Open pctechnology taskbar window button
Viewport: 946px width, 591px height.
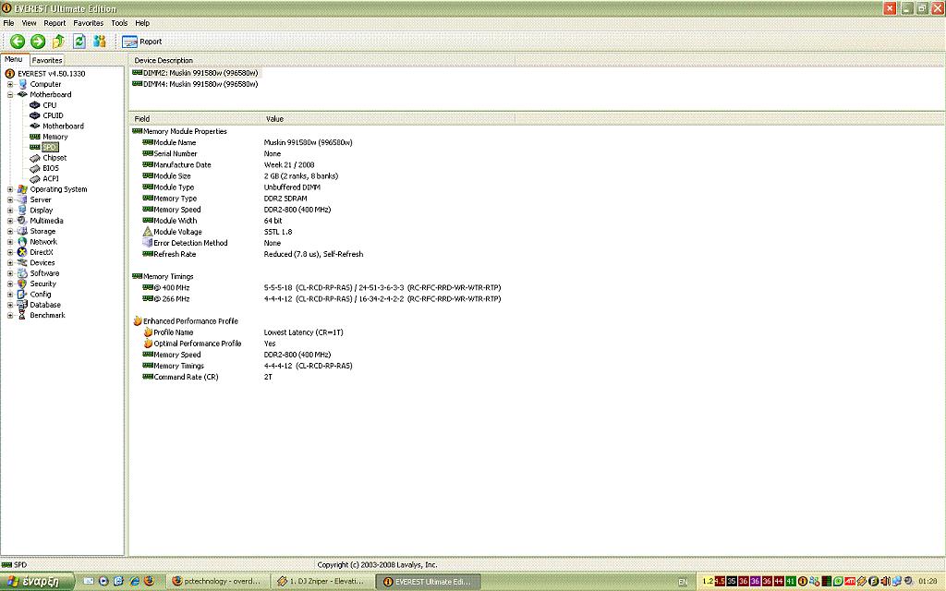coord(216,582)
